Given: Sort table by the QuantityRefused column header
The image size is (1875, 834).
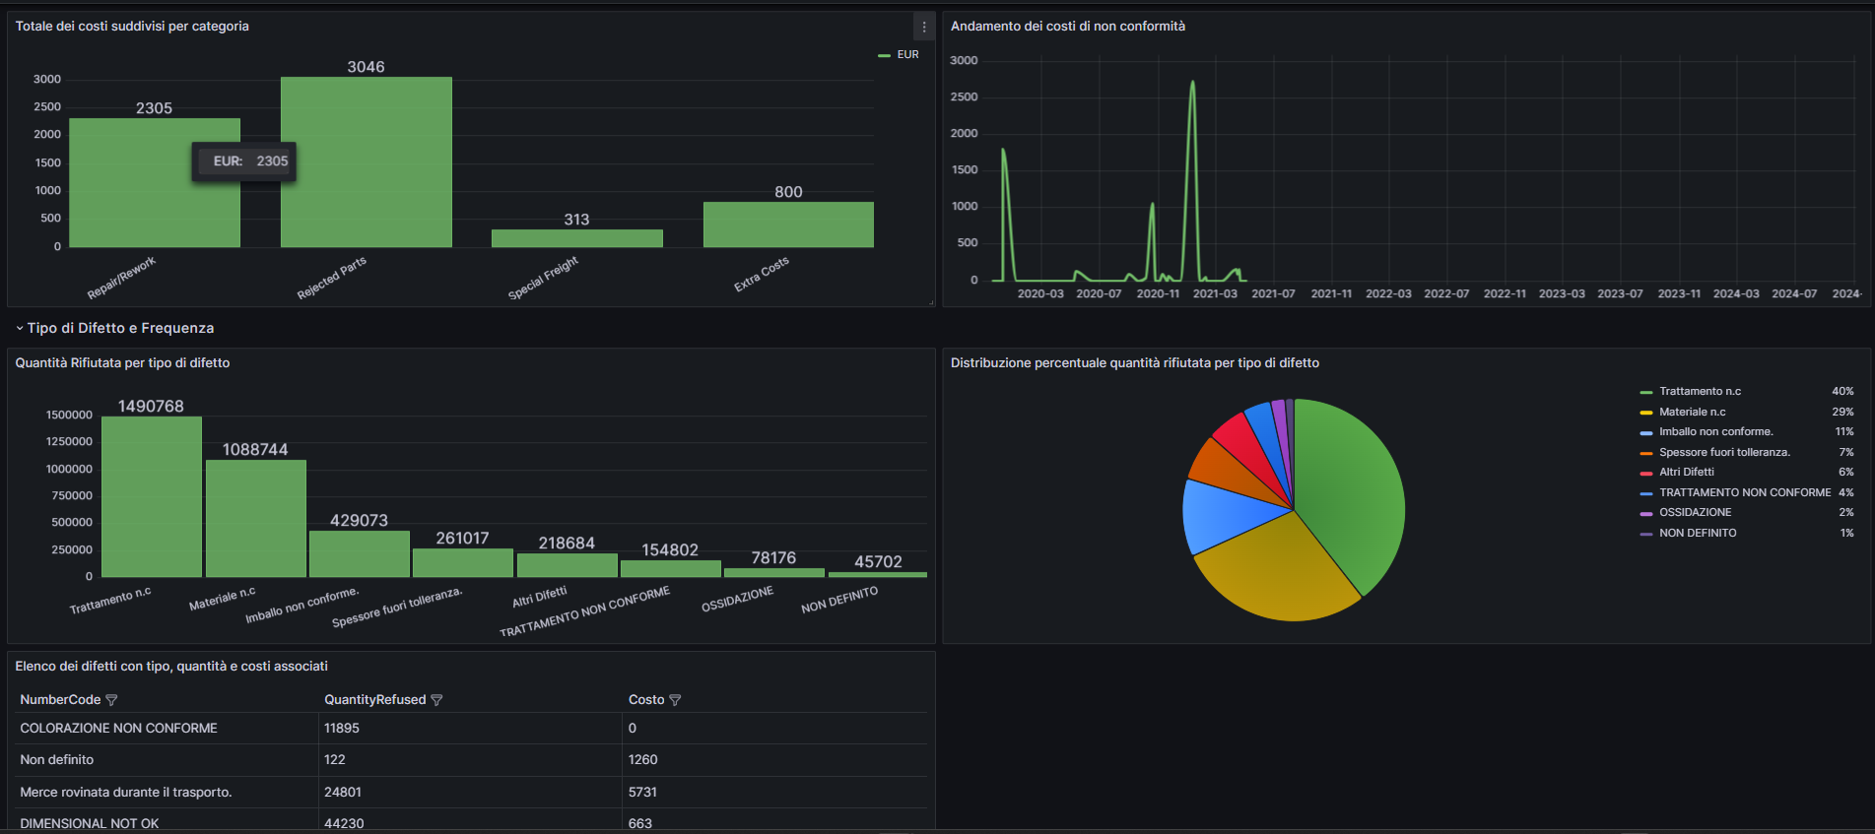Looking at the screenshot, I should click(374, 700).
